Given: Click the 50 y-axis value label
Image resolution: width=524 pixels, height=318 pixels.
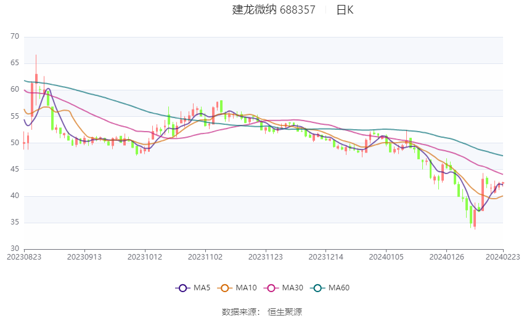Looking at the screenshot, I should pos(15,143).
